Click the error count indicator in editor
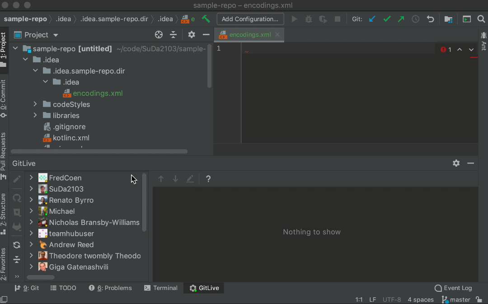This screenshot has width=488, height=304. 446,50
